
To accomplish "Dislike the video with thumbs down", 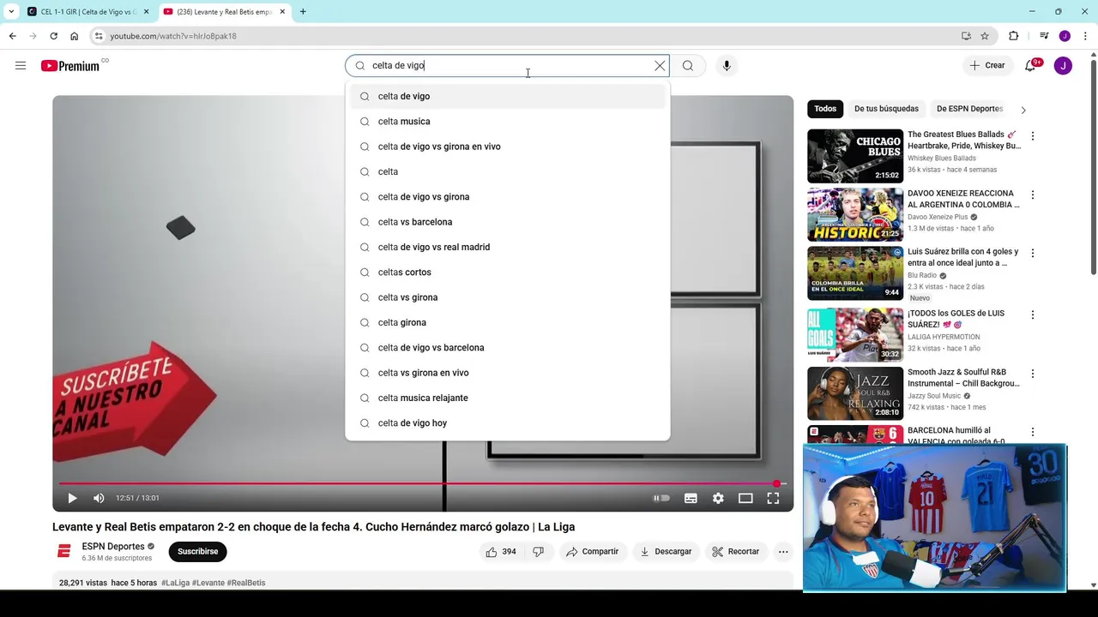I will point(538,552).
